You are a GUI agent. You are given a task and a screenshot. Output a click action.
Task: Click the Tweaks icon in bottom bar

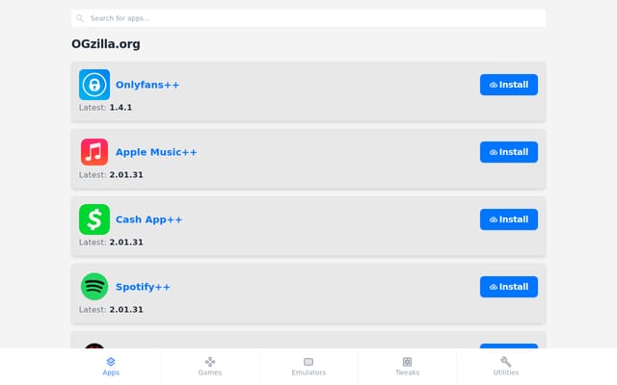407,362
